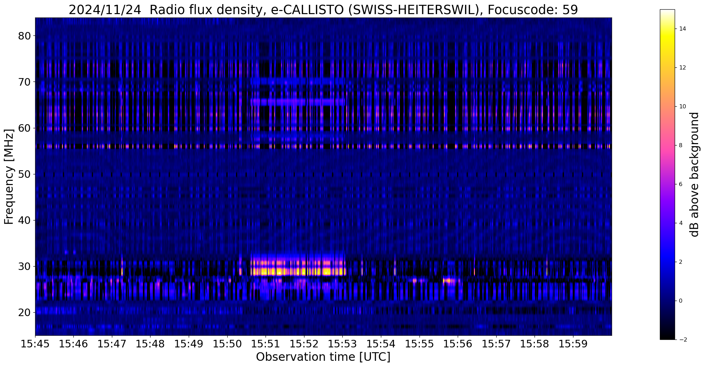Image resolution: width=705 pixels, height=367 pixels.
Task: Click the colorbar gradient scale
Action: pyautogui.click(x=667, y=174)
